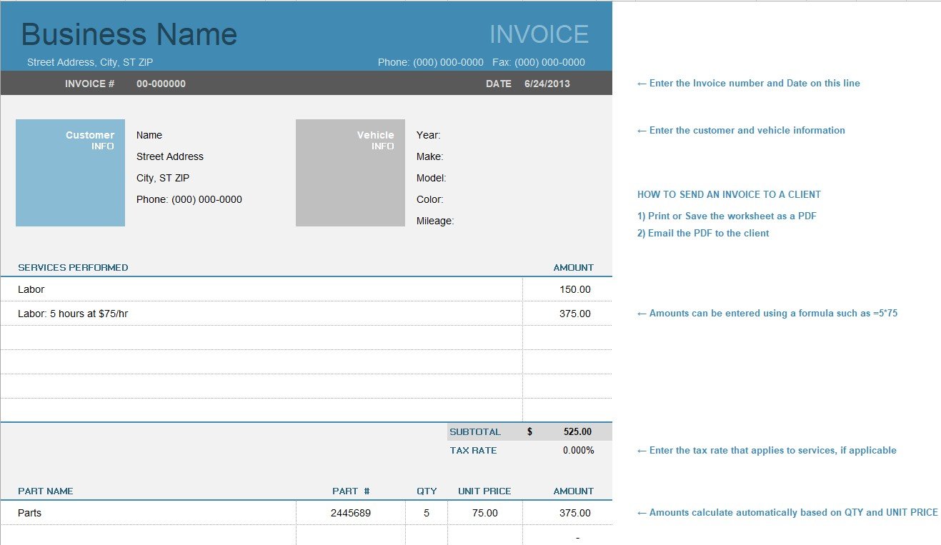This screenshot has width=941, height=545.
Task: Click the vehicle Make: field
Action: pos(429,156)
